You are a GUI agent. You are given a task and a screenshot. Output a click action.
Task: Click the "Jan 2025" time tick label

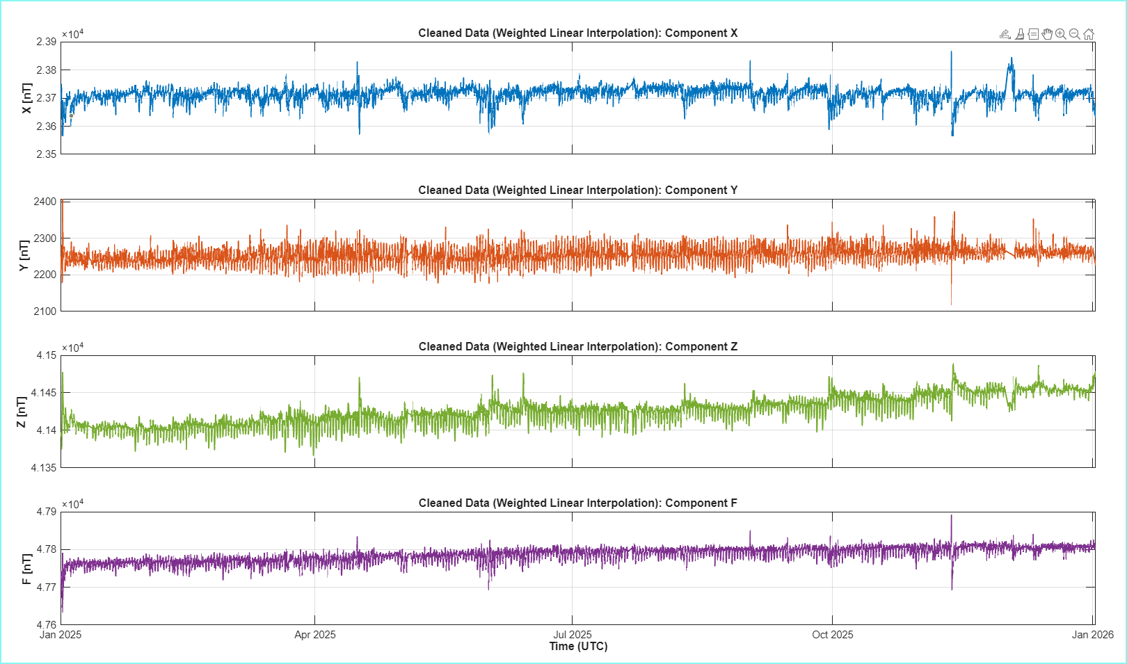pos(61,634)
